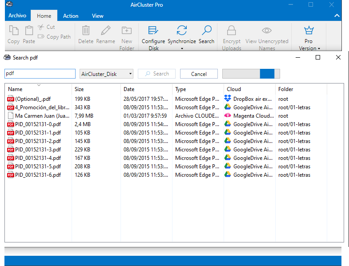Select file 4_Promoción_del_libr...

(42, 107)
